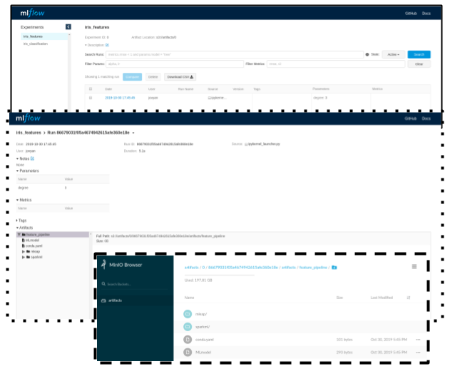Screen dimensions: 450x369
Task: Focus the Filter Params input field
Action: tap(175, 64)
